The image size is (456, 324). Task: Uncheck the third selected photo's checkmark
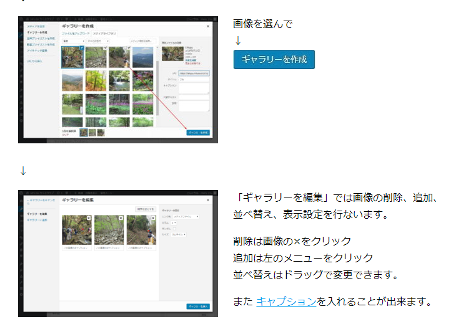129,48
